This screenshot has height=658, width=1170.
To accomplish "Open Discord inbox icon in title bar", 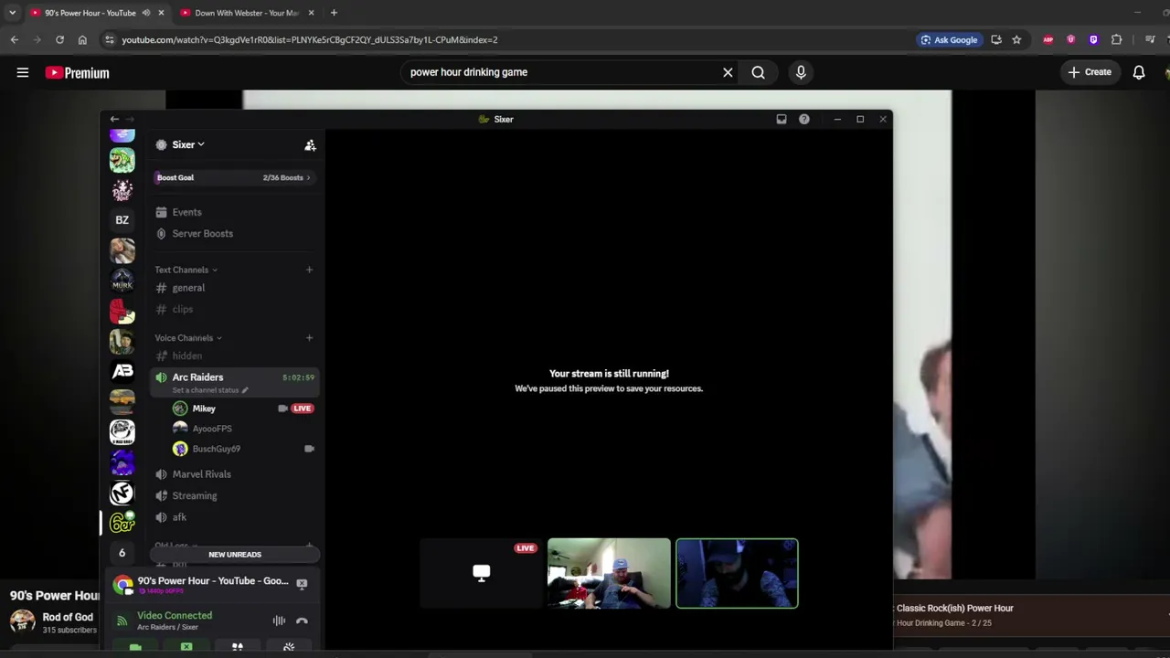I will pyautogui.click(x=782, y=119).
